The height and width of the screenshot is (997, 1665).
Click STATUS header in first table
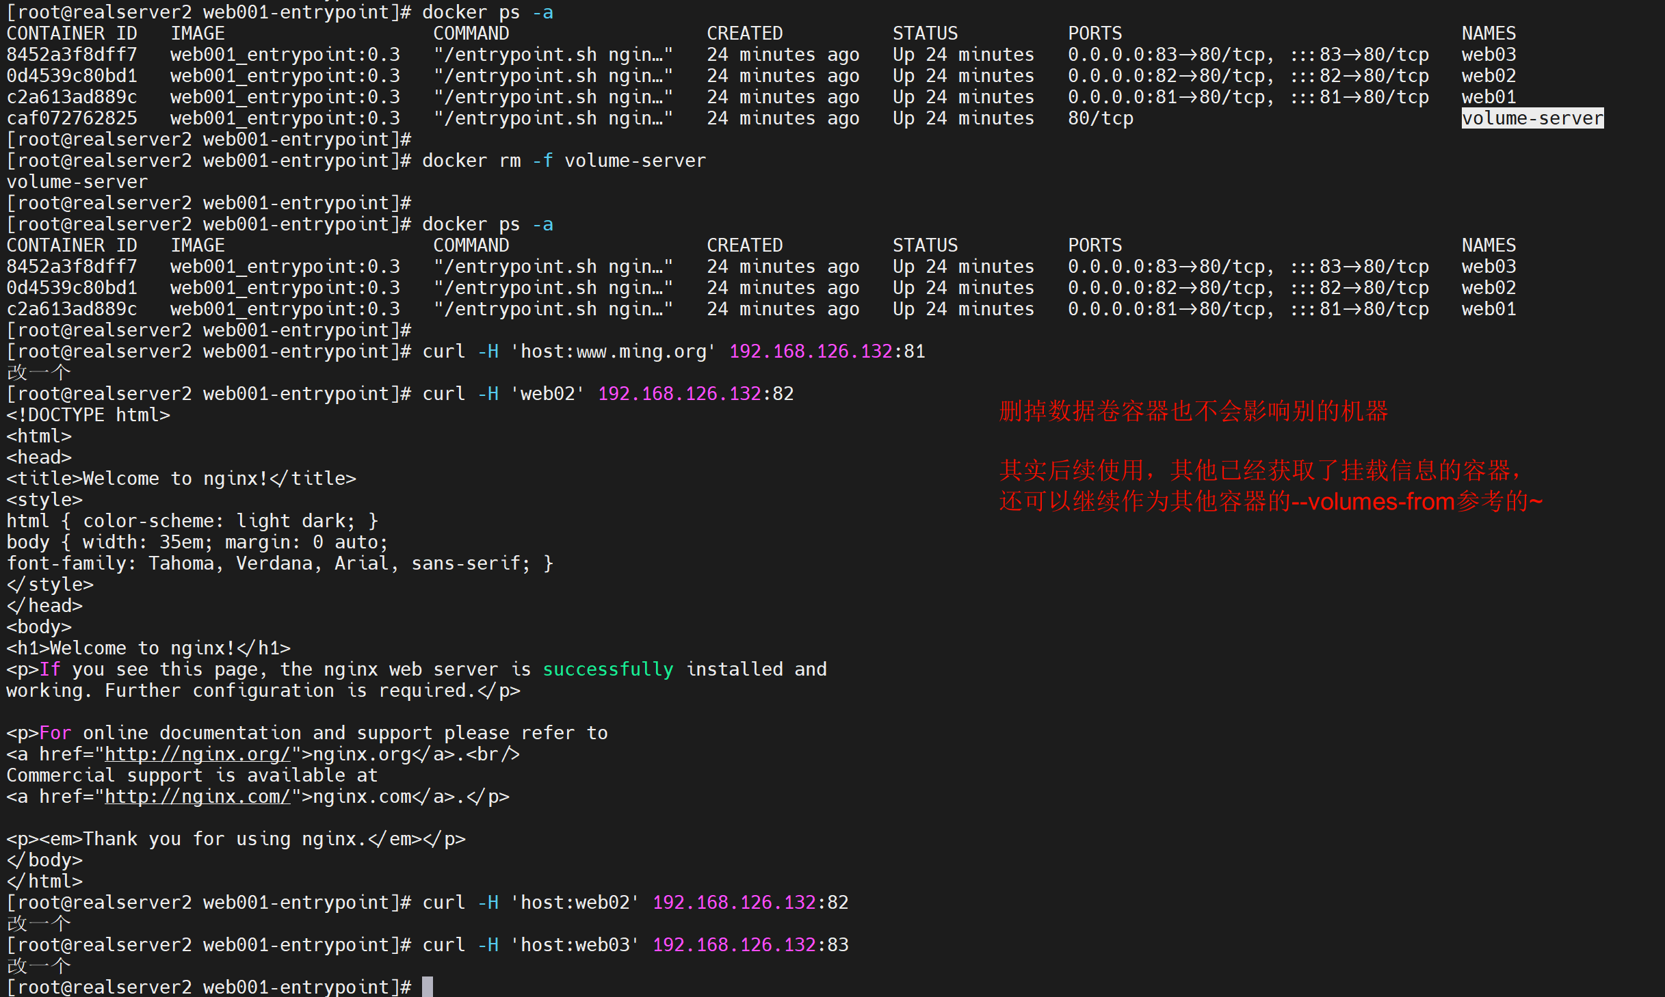click(925, 34)
